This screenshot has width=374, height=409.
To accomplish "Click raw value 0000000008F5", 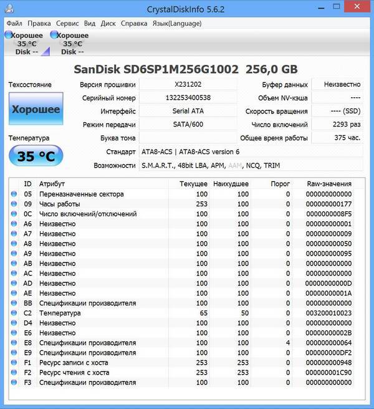I will [x=328, y=214].
